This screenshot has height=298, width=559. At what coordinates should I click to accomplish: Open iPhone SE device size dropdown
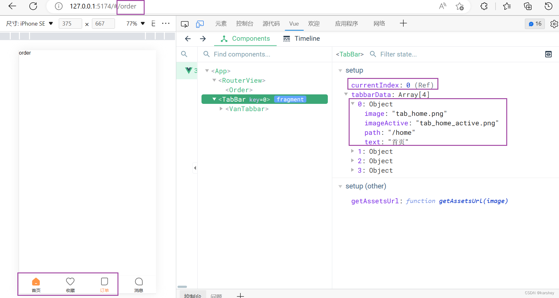(30, 24)
